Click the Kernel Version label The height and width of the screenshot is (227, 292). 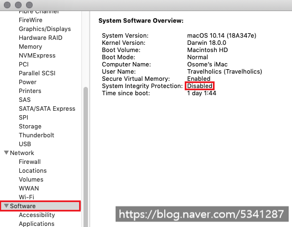(x=124, y=43)
